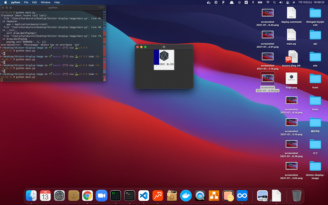Select screenshot 2021-07...3.04.png thumbnail
328x205 pixels.
pos(291,166)
